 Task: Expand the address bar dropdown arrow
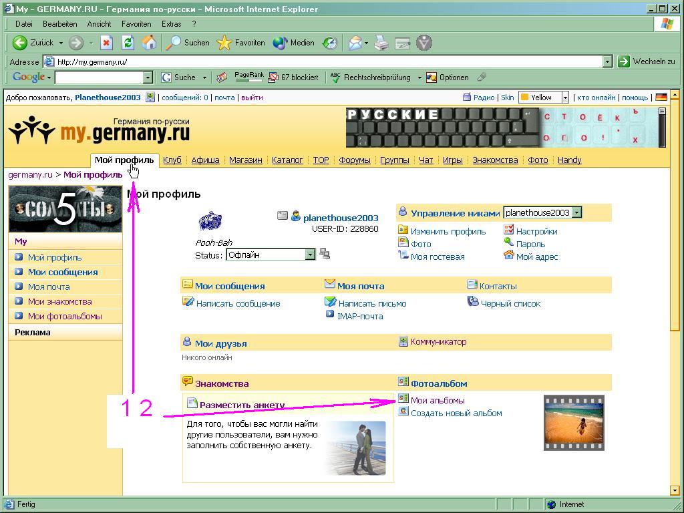coord(608,62)
